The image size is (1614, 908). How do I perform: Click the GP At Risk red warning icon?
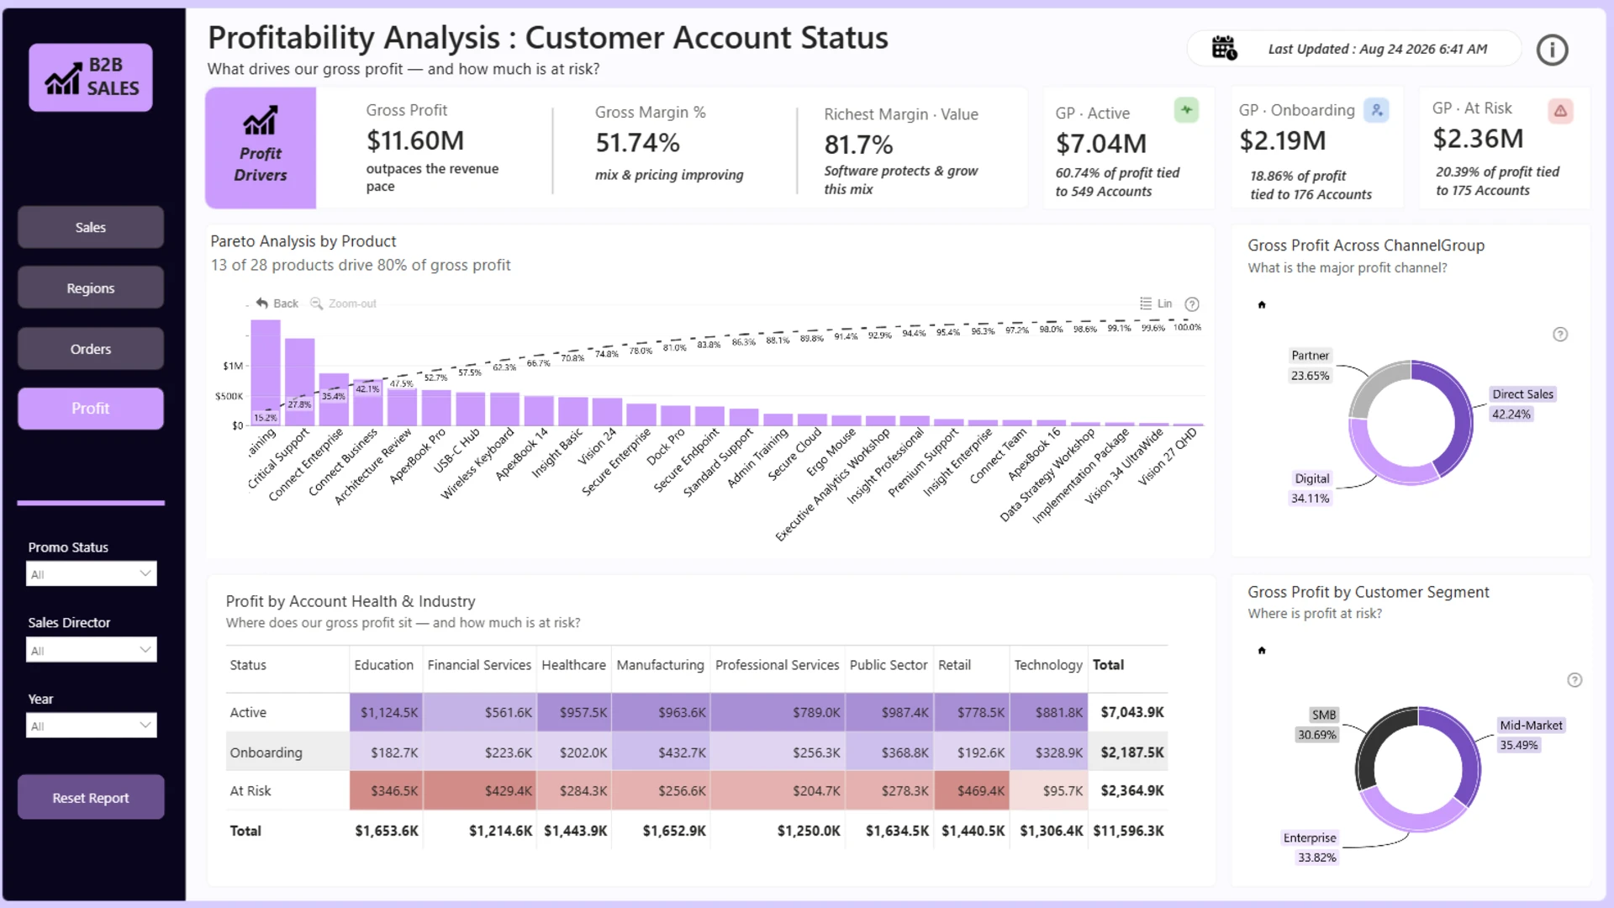[x=1560, y=111]
